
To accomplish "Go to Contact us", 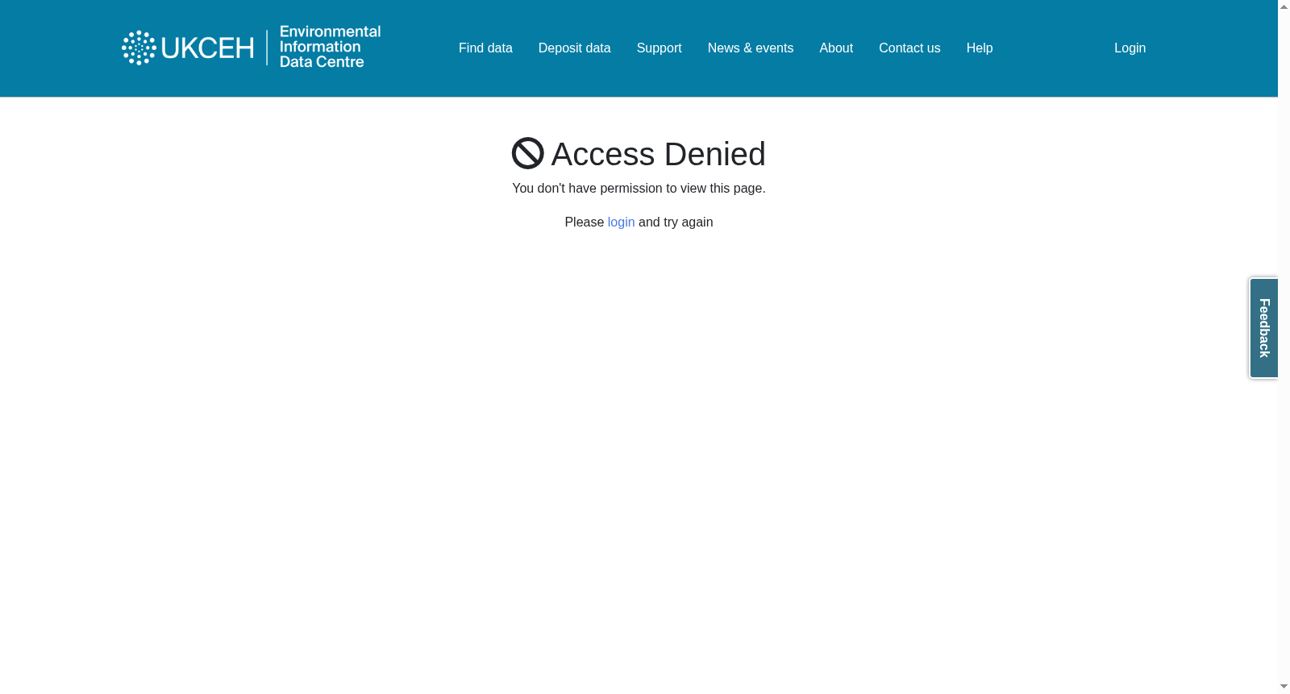I will point(909,48).
